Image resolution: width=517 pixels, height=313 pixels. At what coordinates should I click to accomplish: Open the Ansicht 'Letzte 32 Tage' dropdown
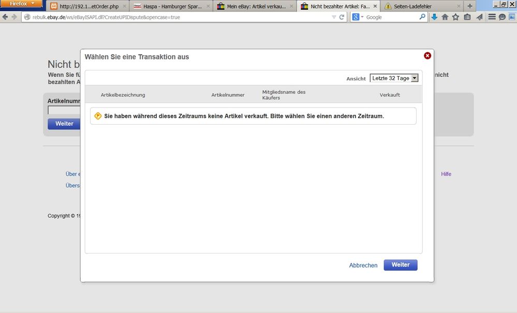click(x=394, y=78)
